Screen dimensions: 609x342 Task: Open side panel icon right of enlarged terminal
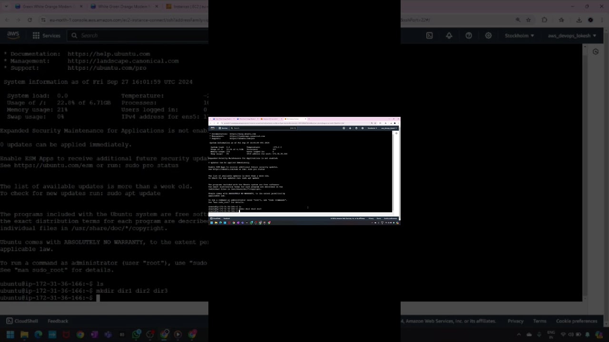pyautogui.click(x=596, y=52)
